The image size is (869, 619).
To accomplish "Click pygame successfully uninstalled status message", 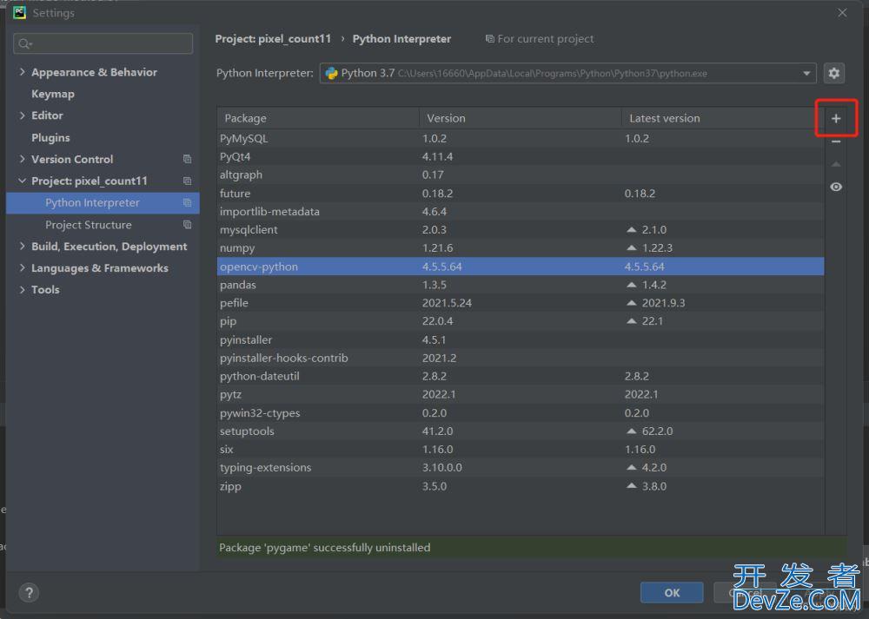I will coord(325,548).
